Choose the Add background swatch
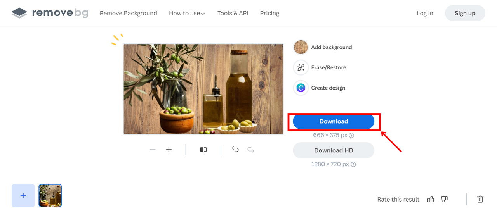This screenshot has height=217, width=497. [301, 47]
